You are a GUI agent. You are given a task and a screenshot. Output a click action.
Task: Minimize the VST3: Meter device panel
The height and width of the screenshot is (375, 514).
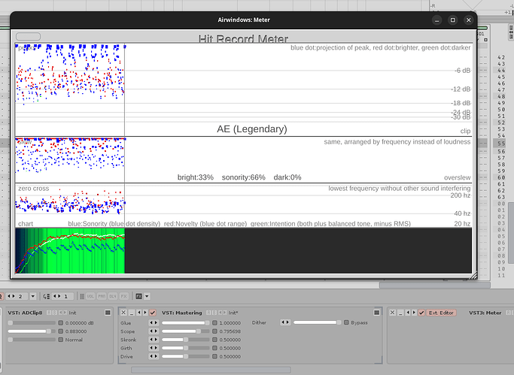click(x=400, y=313)
